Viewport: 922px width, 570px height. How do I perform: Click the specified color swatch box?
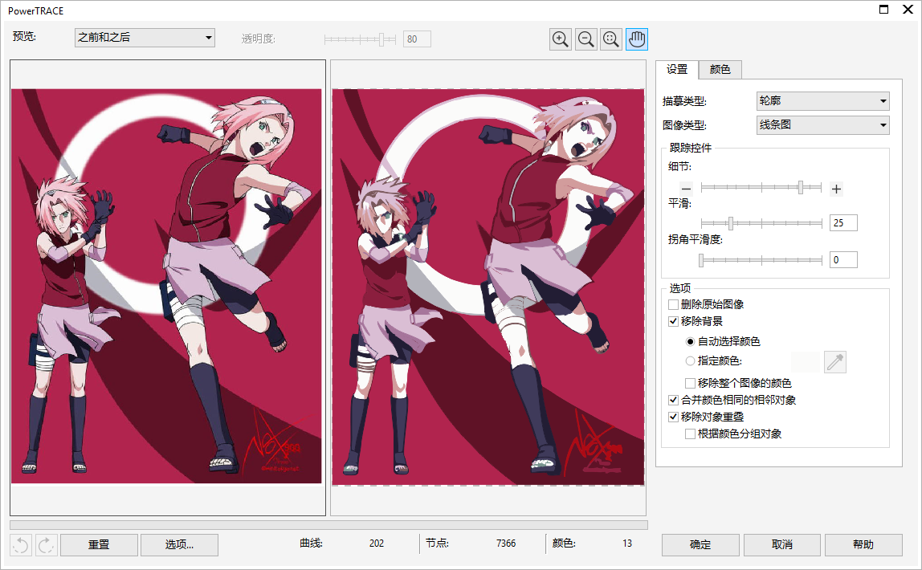tap(806, 362)
